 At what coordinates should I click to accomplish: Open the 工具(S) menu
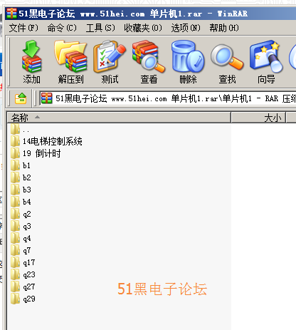[100, 28]
